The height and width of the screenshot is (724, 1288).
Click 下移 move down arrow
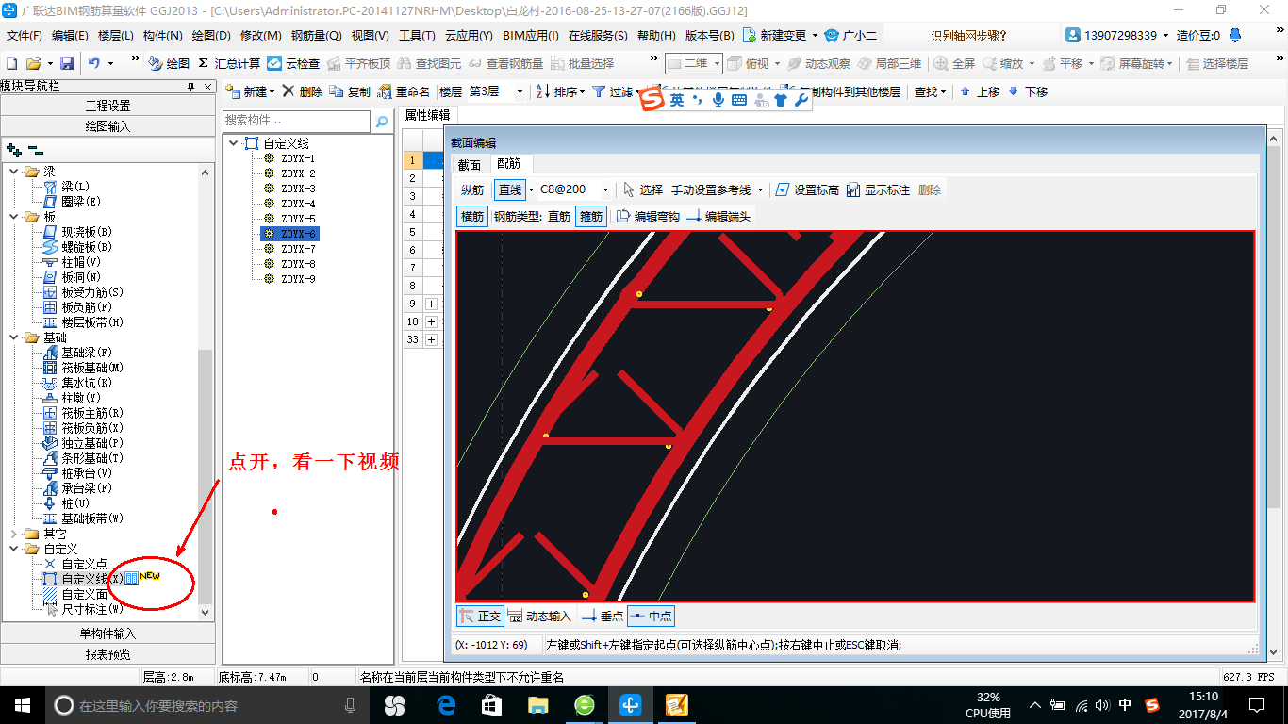[1028, 91]
